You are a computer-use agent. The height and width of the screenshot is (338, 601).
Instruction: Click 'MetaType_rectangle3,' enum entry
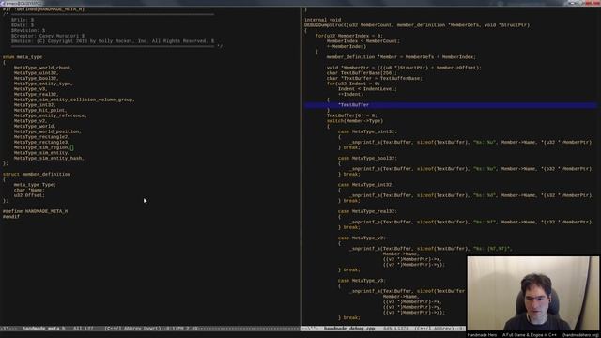coord(41,143)
